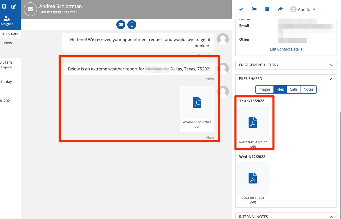Switch to the Images tab
The height and width of the screenshot is (219, 341).
(x=264, y=89)
